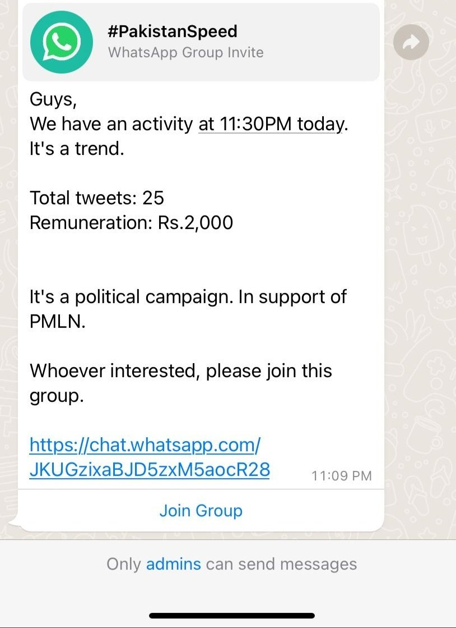Image resolution: width=456 pixels, height=628 pixels.
Task: Tap the 'Guys,' greeting line
Action: tap(53, 99)
